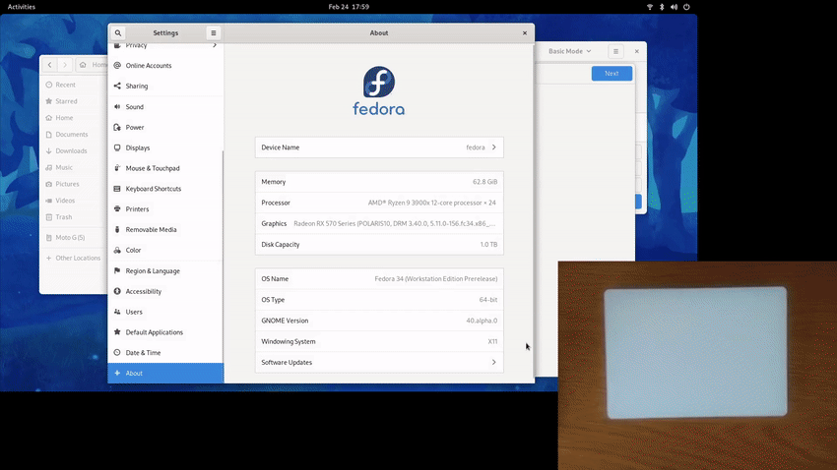Click the blue Next button
The height and width of the screenshot is (470, 837).
click(x=612, y=74)
